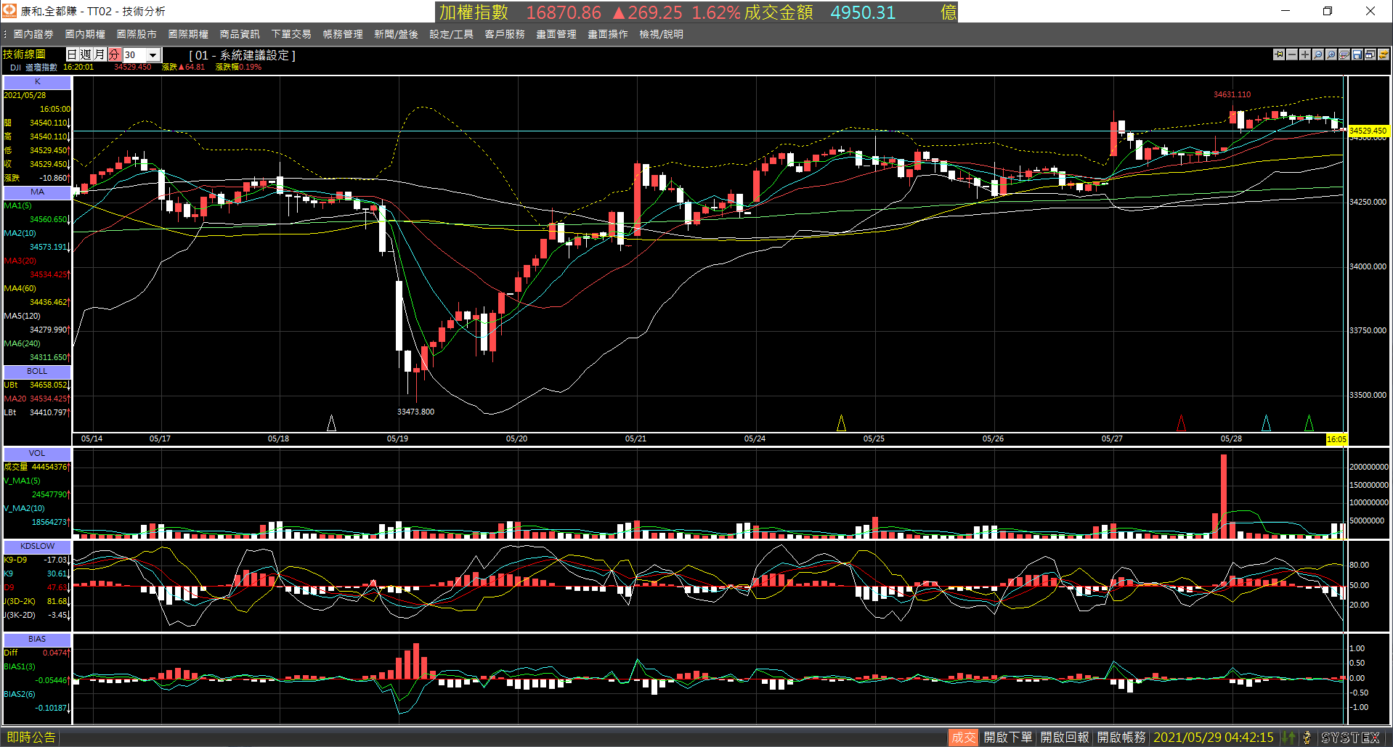Screen dimensions: 1393x747
Task: Click the yellow 16:05 time axis tag
Action: (x=1336, y=439)
